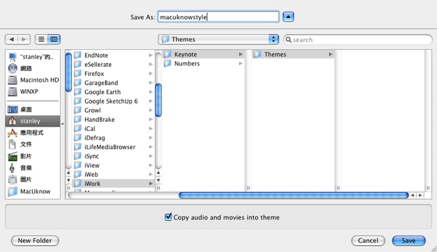Select the Keynote folder
The image size is (437, 252).
pos(204,54)
